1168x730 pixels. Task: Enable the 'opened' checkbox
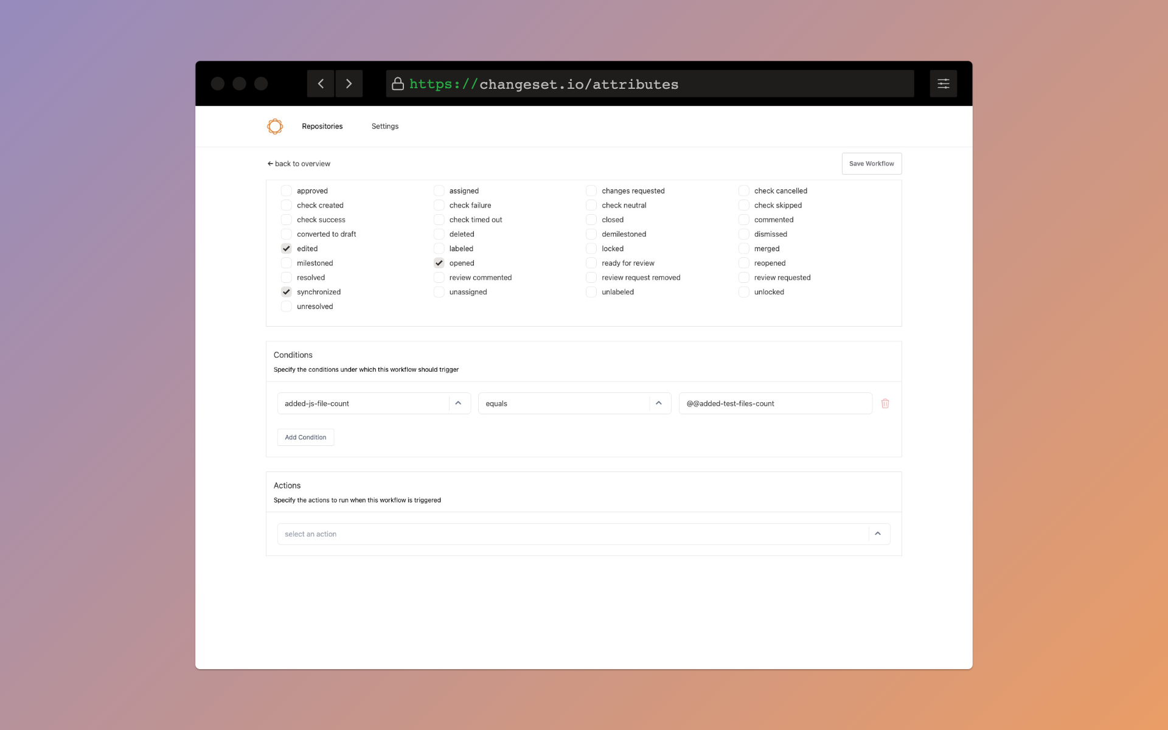(439, 263)
